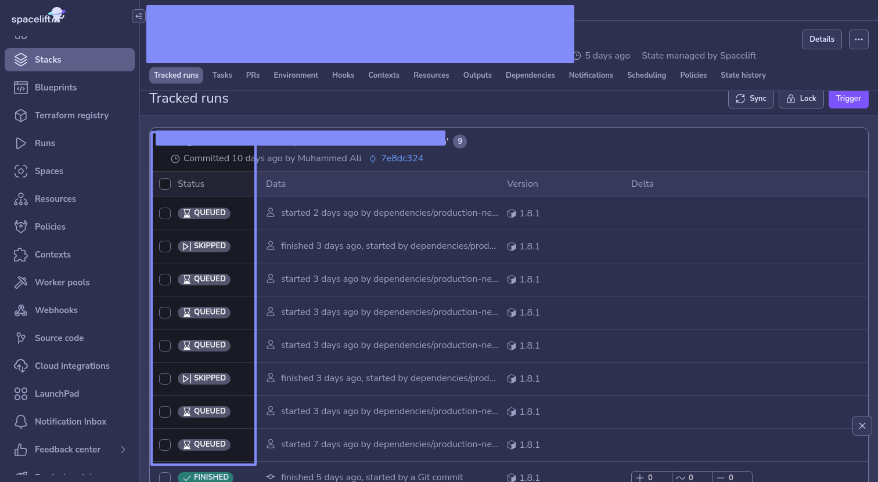
Task: Select the first SKIPPED run checkbox
Action: tap(165, 247)
